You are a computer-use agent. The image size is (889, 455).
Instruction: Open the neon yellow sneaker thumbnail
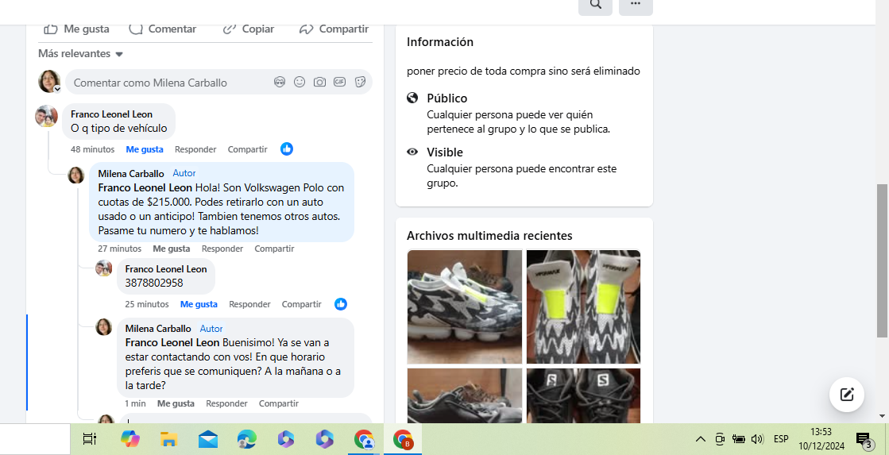coord(583,307)
